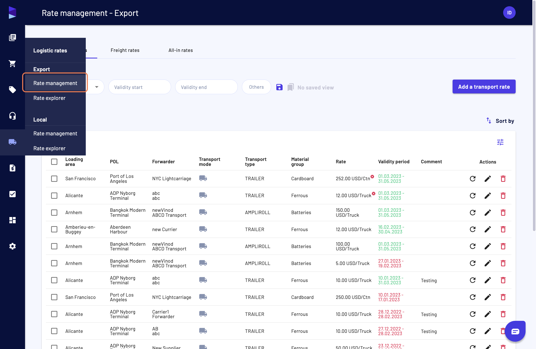Open the price tag sidebar icon
Screen dimensions: 536x349
(x=13, y=90)
